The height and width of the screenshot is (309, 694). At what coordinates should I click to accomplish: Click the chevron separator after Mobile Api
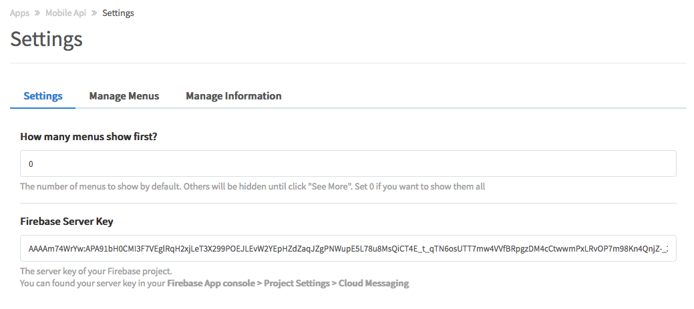click(x=94, y=13)
